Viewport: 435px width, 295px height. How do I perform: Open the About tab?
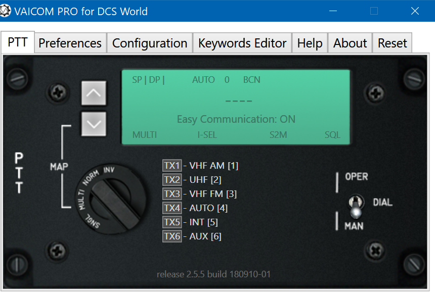[x=350, y=43]
